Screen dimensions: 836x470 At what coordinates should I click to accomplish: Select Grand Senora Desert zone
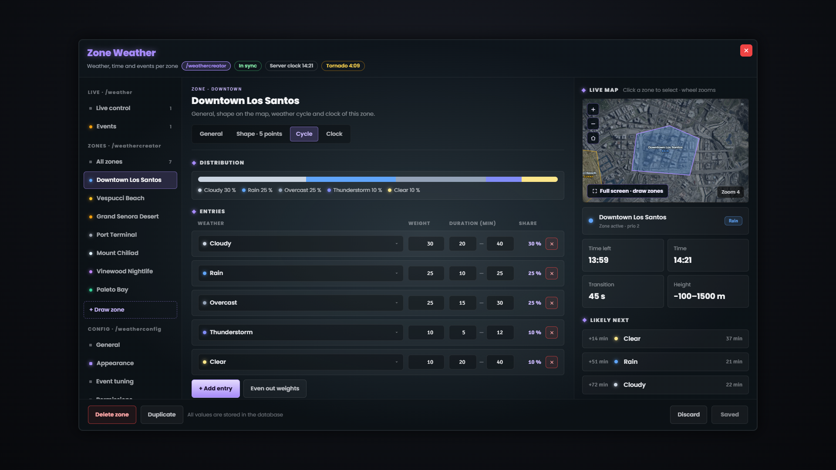[130, 217]
